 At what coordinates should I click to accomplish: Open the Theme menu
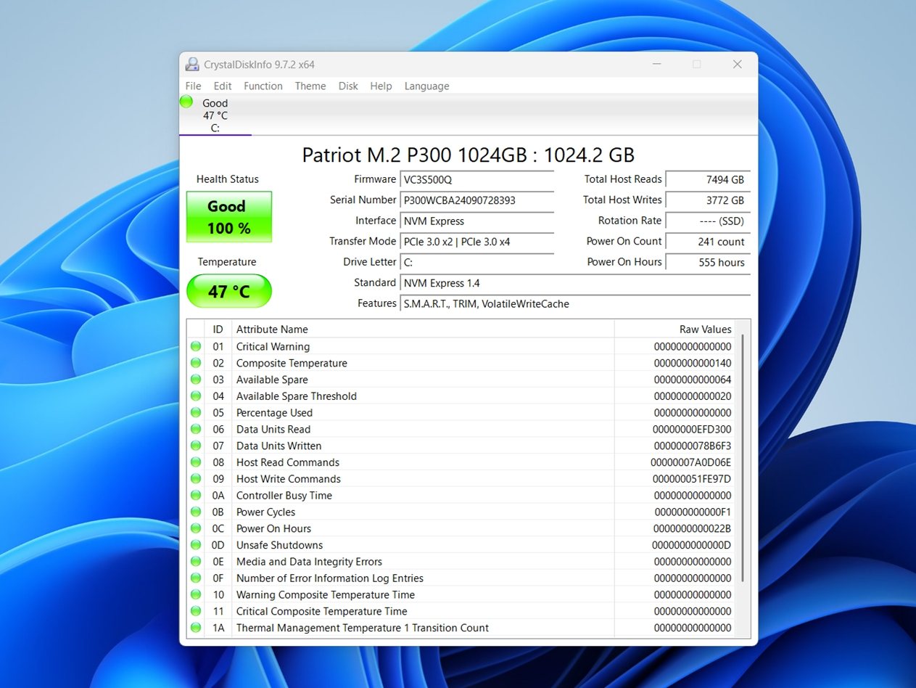click(x=310, y=86)
